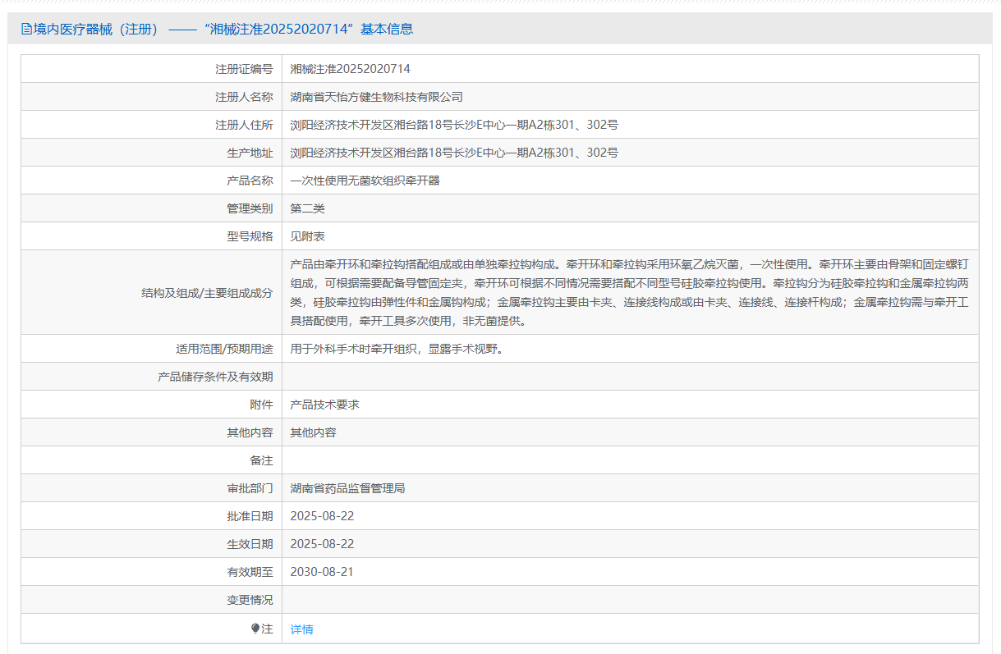
Task: Click the 产品储存条件及有效期 label
Action: coord(215,377)
